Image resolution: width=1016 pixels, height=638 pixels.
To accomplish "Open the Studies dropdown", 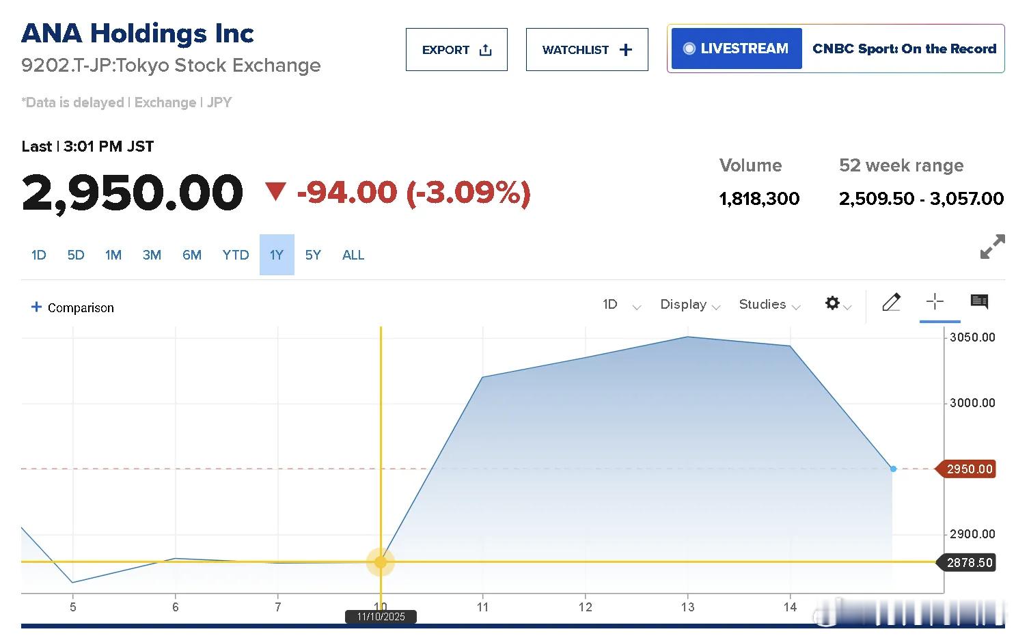I will (769, 305).
